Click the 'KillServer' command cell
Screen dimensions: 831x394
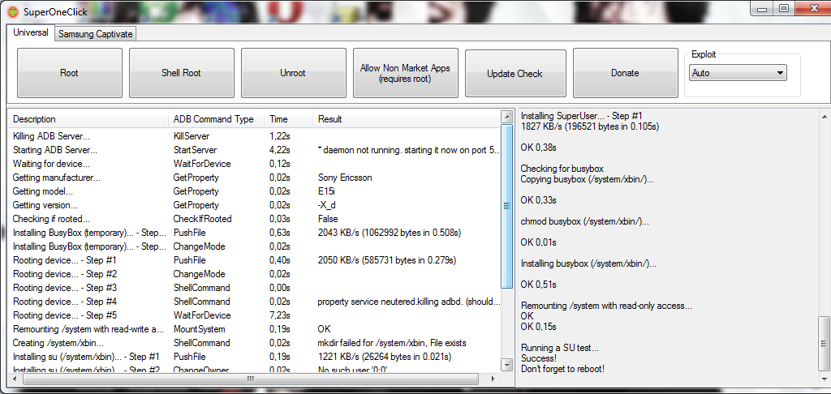coord(192,136)
